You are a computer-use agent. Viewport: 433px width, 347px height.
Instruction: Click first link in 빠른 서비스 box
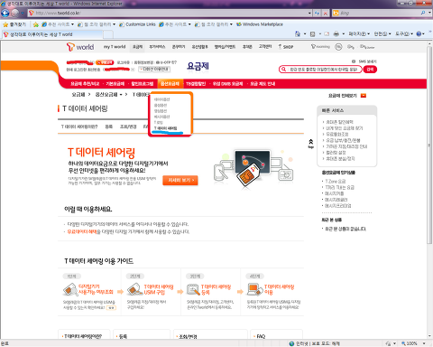[x=339, y=122]
